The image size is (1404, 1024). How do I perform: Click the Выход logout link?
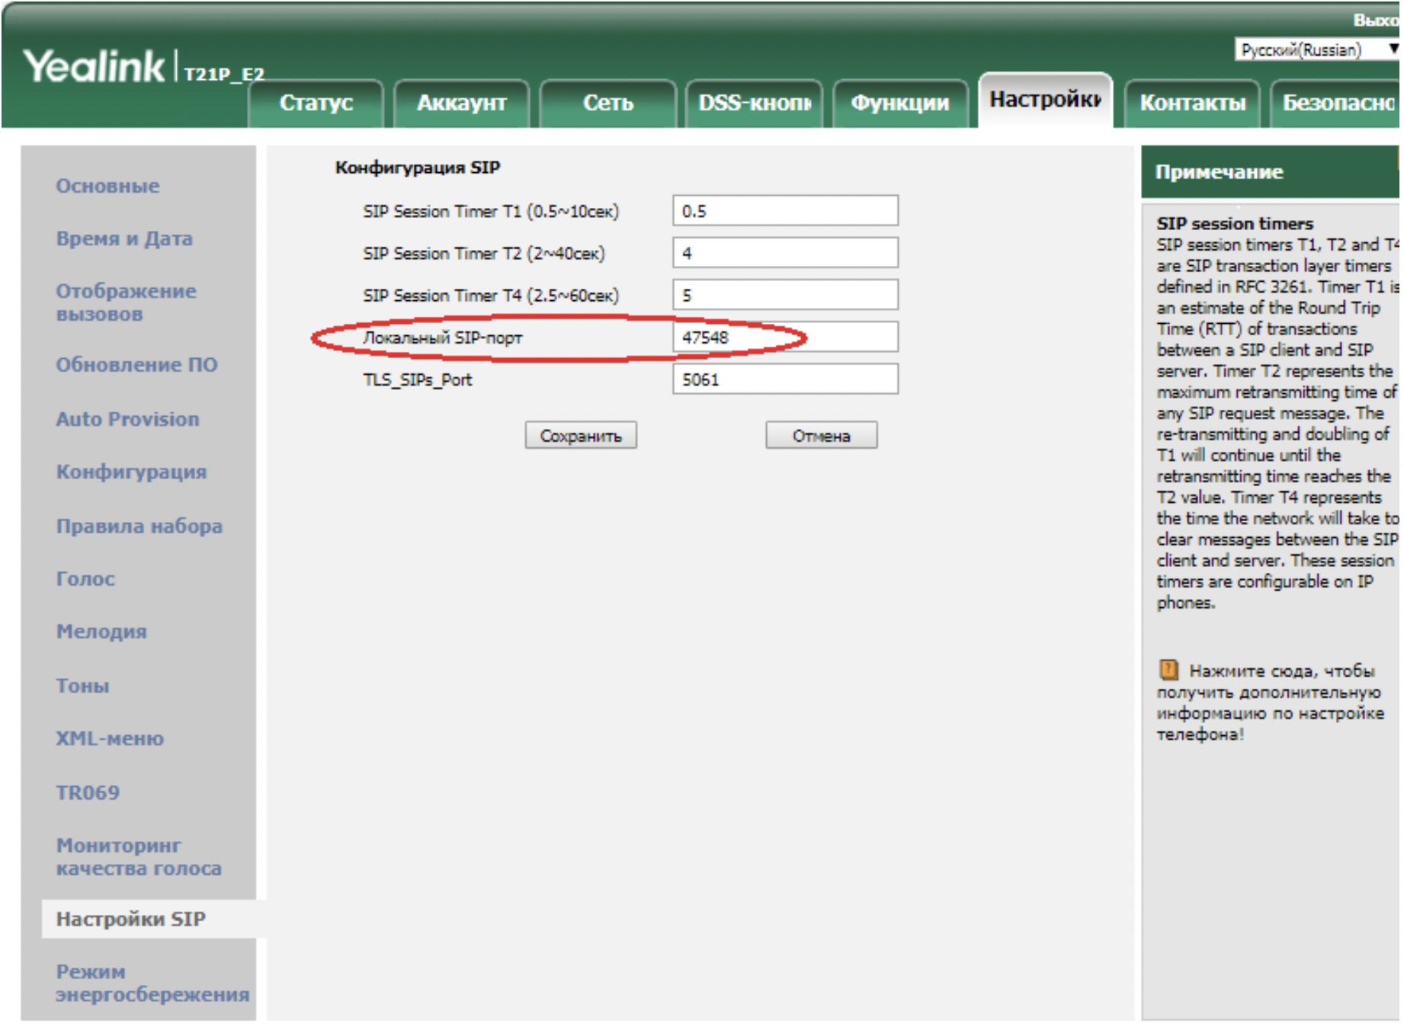(1377, 21)
